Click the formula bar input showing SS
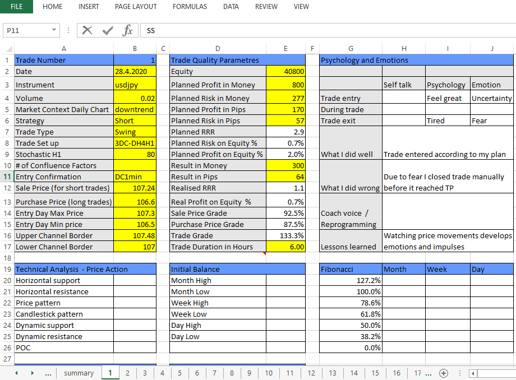The image size is (516, 380). click(325, 30)
